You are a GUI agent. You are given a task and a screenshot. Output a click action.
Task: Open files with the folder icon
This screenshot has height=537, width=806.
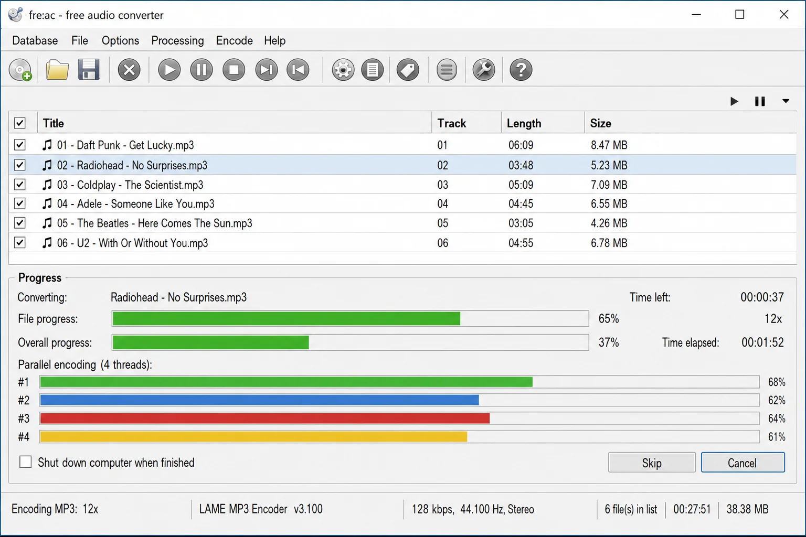tap(57, 70)
